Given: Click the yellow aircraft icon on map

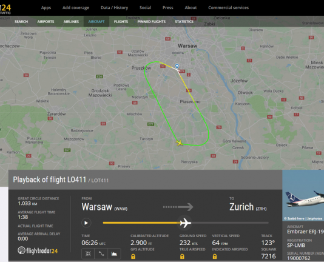Looking at the screenshot, I should [x=180, y=143].
